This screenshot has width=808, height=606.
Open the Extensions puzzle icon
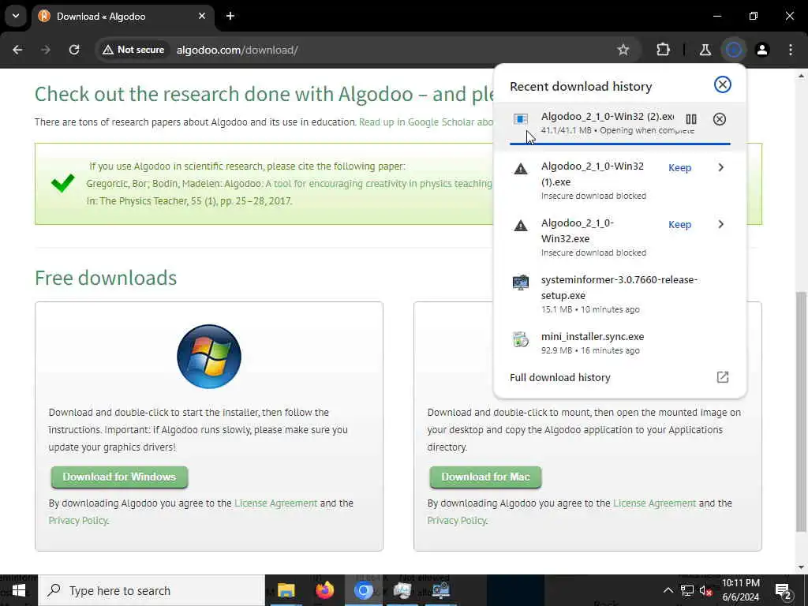point(663,50)
